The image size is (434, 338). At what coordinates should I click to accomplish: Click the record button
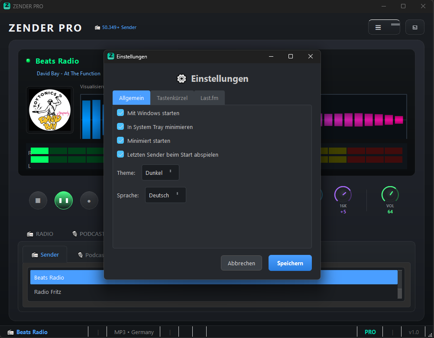[x=89, y=201]
